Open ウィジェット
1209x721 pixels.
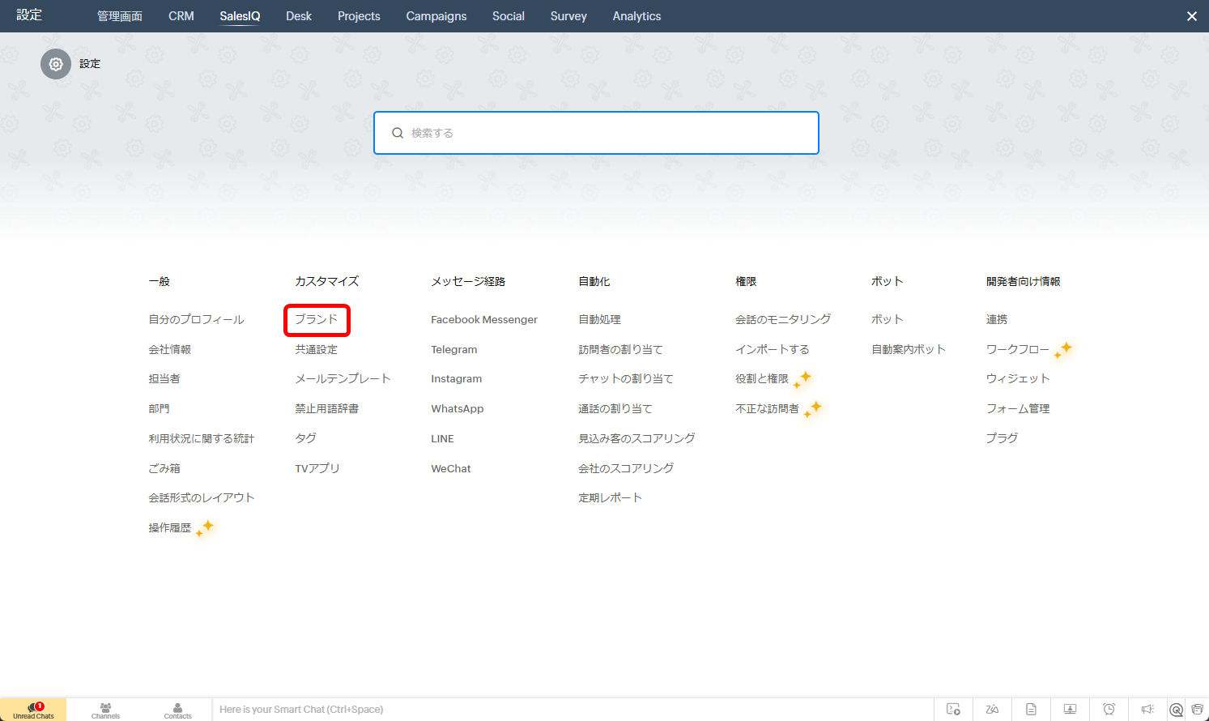pos(1018,378)
